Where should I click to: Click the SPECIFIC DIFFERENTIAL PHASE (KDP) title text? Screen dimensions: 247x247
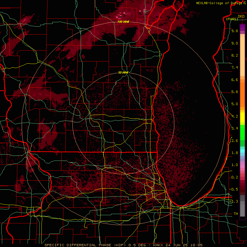86,245
